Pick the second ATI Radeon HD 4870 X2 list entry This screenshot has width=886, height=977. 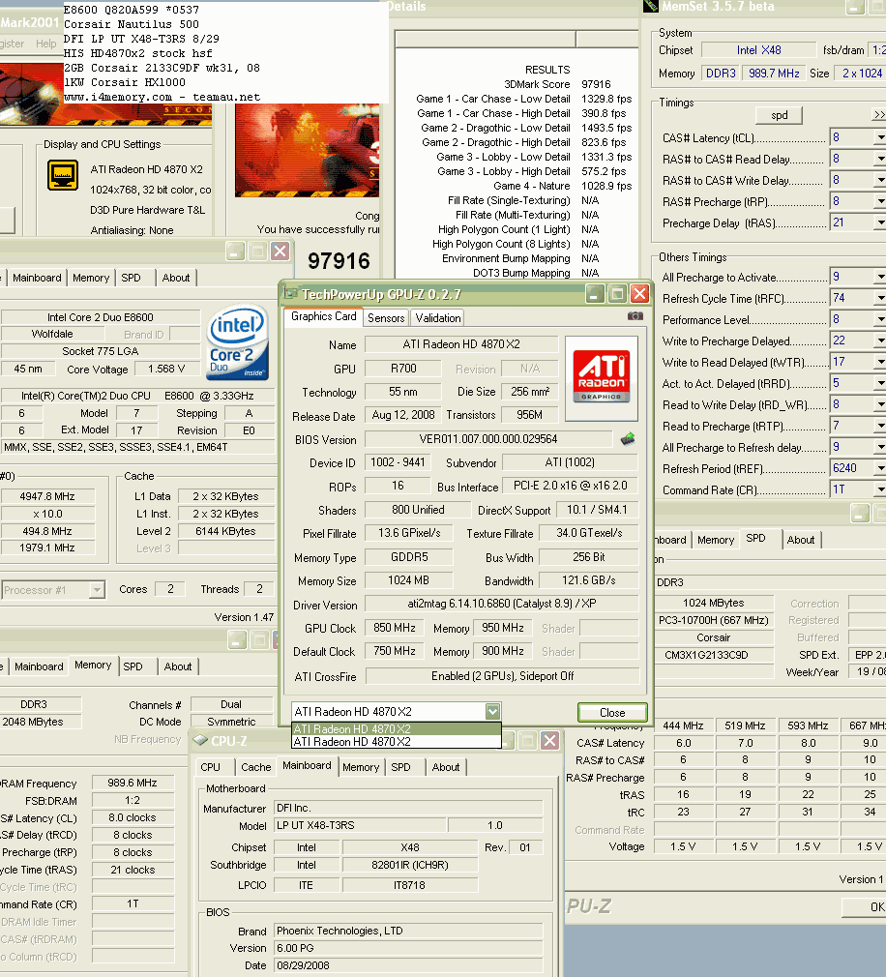pyautogui.click(x=397, y=742)
